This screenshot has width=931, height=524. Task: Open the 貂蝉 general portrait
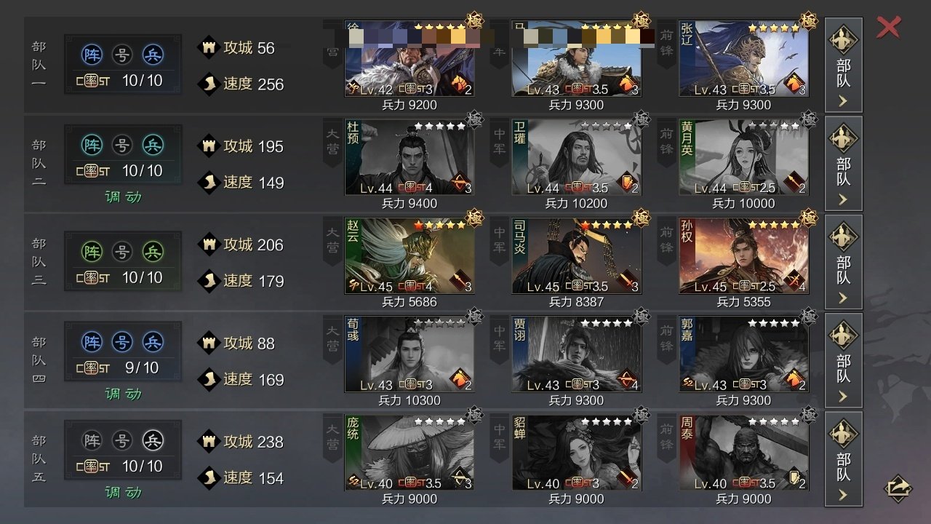point(577,453)
